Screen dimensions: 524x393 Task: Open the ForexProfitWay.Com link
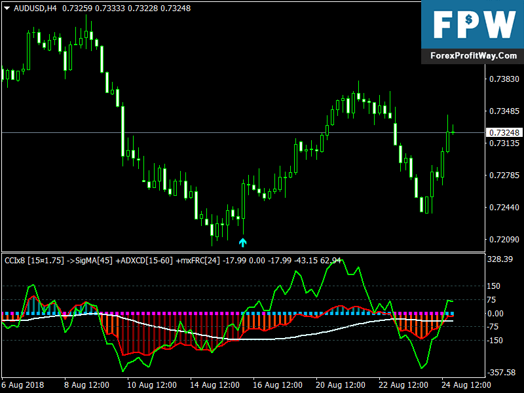(x=473, y=56)
